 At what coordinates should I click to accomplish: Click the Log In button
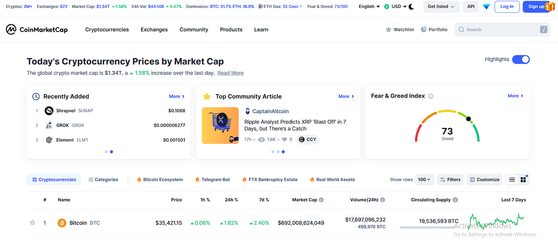507,6
